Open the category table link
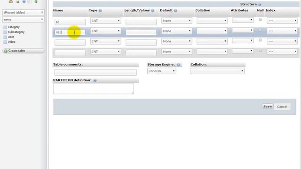Screen dimensions: 301x169 [14, 27]
